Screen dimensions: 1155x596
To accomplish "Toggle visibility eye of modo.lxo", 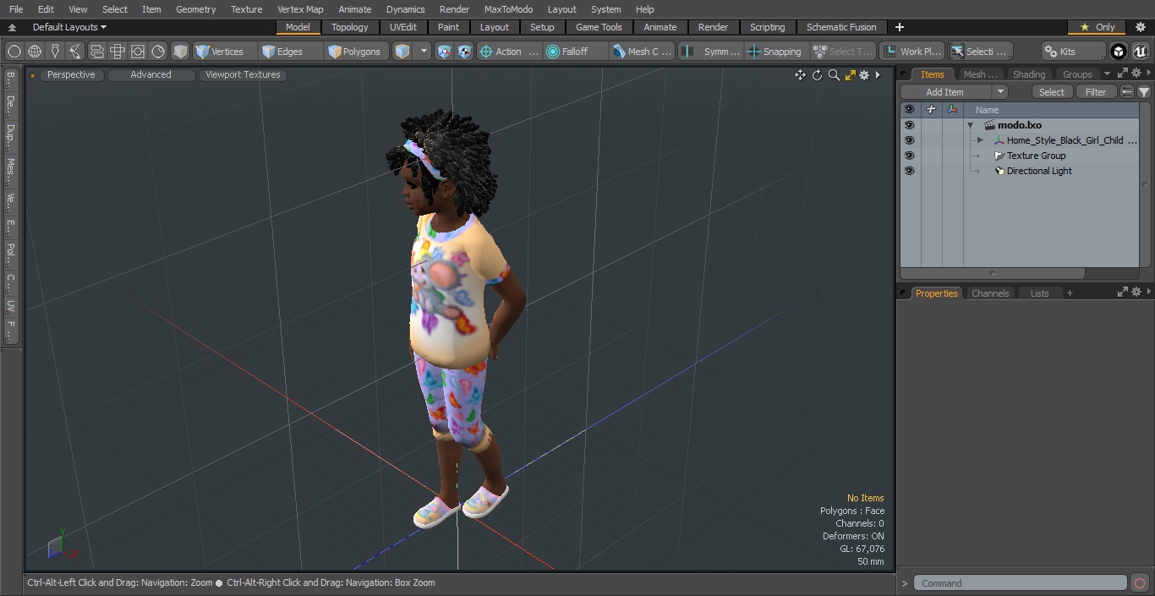I will tap(909, 125).
